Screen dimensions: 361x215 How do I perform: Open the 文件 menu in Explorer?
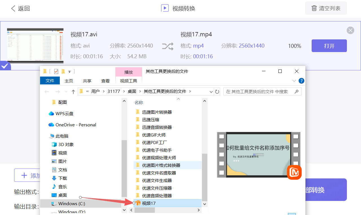tap(50, 81)
